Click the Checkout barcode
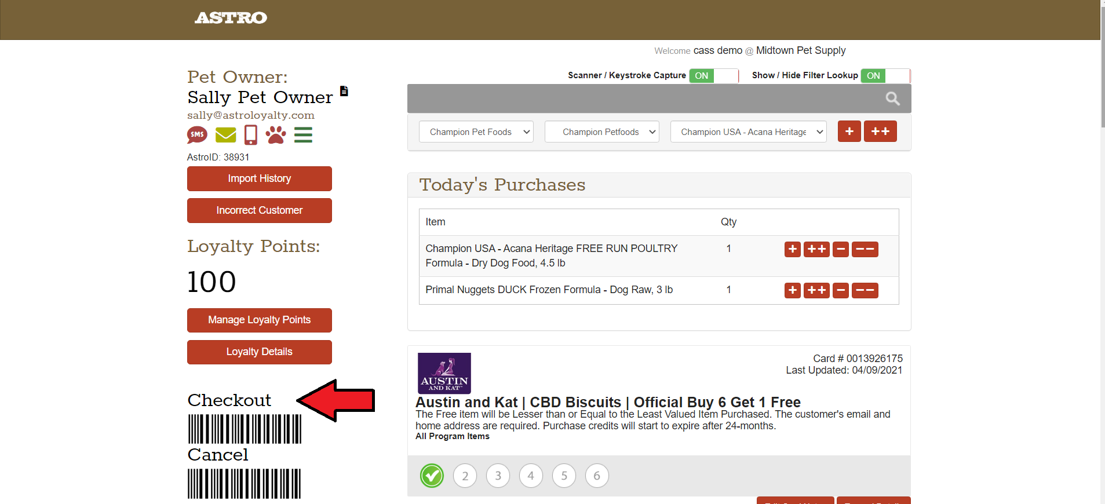1105x504 pixels. pos(245,429)
